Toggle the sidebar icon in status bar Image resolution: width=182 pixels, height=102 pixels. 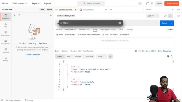[2, 100]
